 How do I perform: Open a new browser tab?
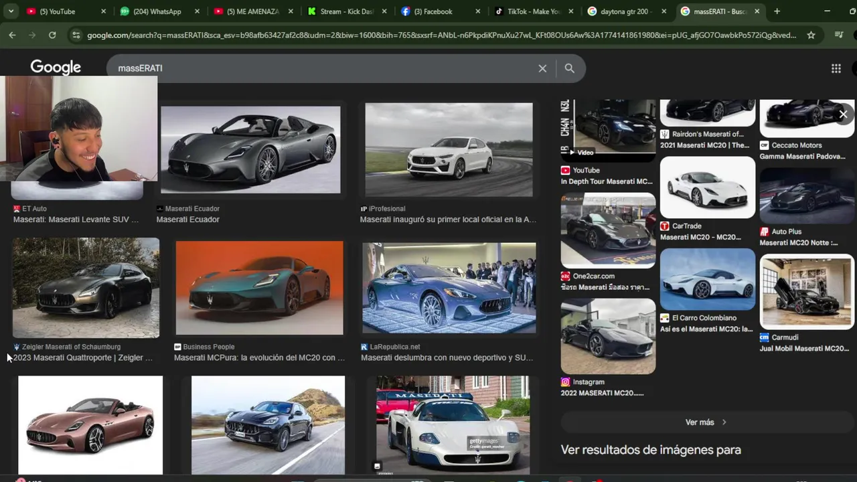[x=777, y=11]
